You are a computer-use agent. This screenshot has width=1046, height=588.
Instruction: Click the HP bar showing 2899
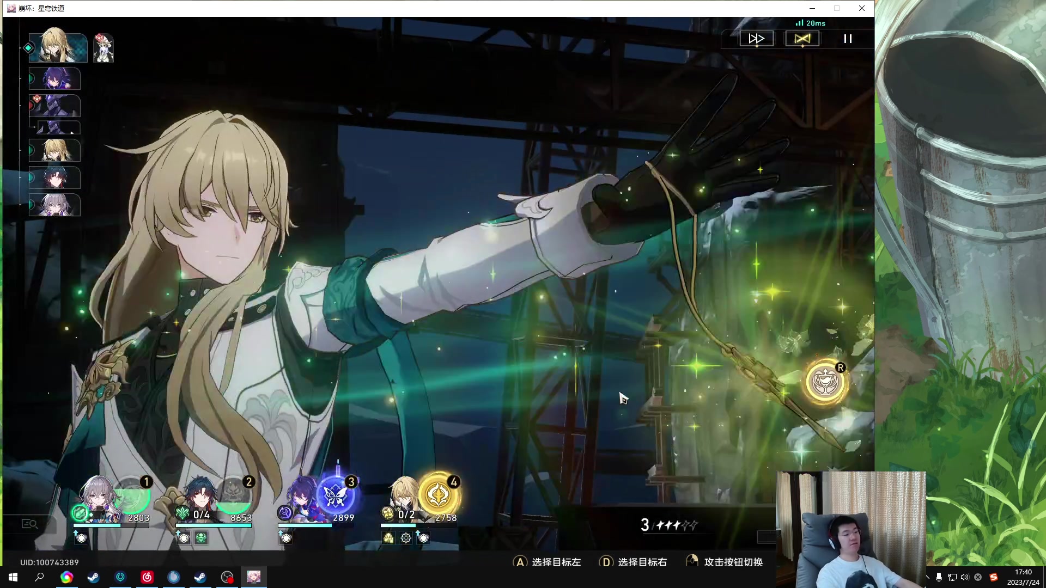coord(316,526)
